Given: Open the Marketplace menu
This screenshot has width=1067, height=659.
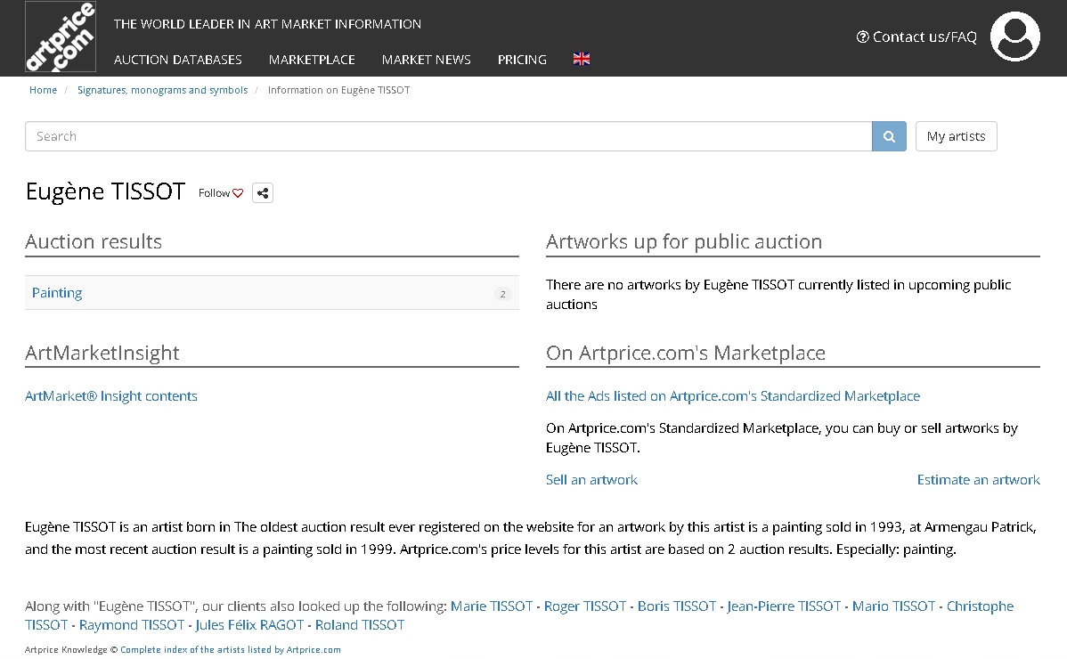Looking at the screenshot, I should 312,60.
